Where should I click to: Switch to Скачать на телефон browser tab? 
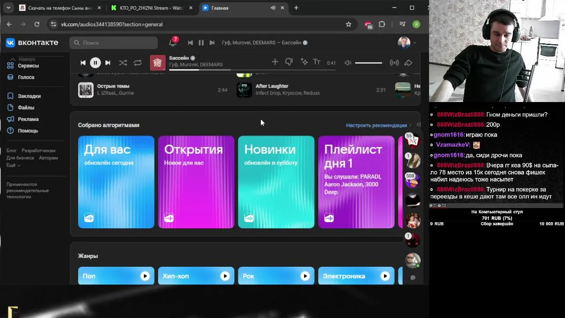click(x=60, y=8)
